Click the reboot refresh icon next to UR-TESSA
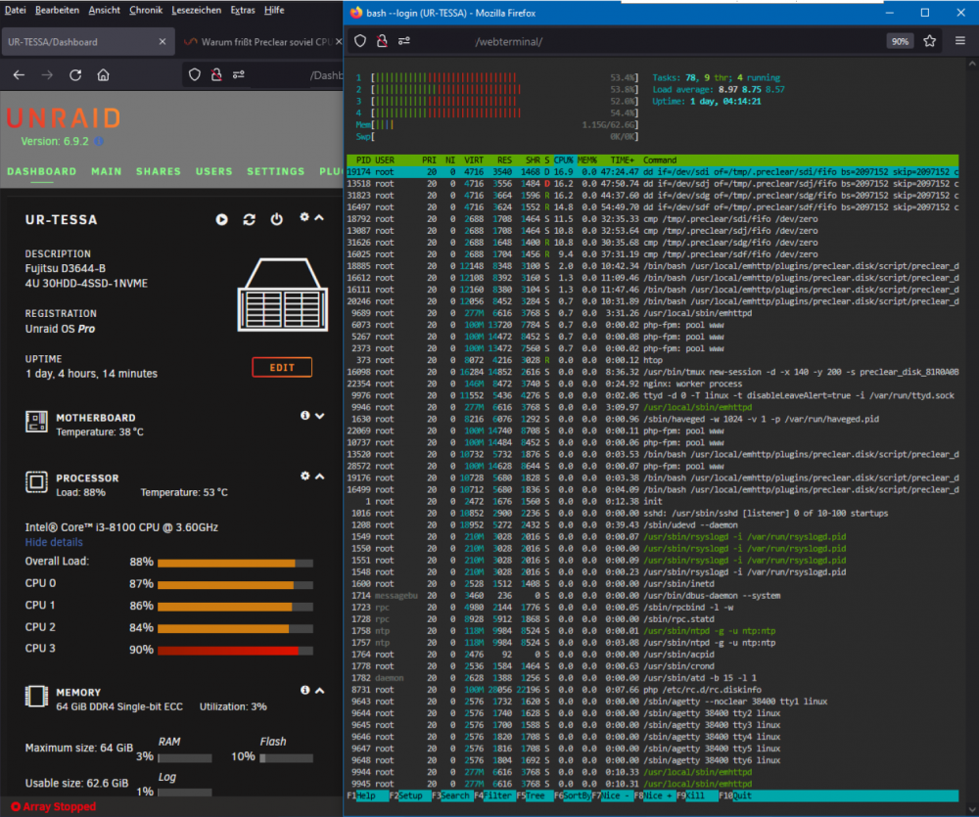979x817 pixels. pyautogui.click(x=249, y=220)
